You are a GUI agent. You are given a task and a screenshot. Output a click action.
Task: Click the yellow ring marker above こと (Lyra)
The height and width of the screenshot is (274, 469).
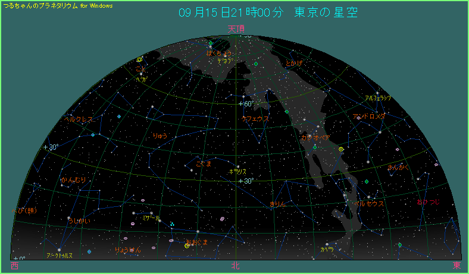(x=140, y=59)
